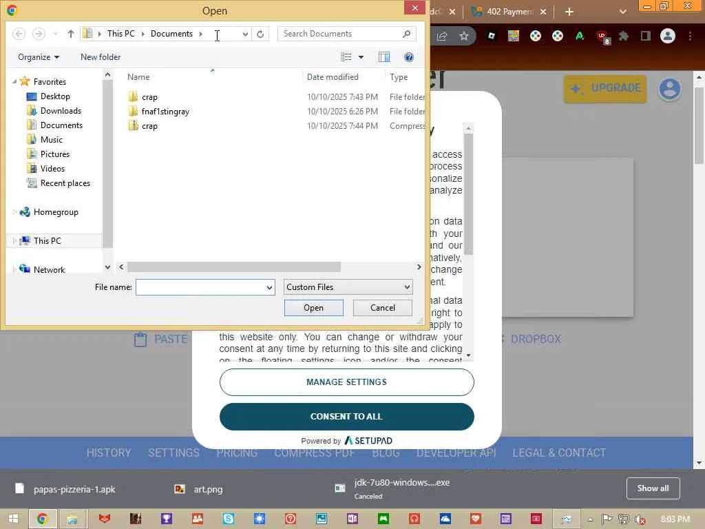Click the Forward arrow in Open dialog

point(39,34)
